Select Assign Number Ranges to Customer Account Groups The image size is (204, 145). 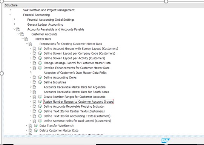(x=78, y=102)
